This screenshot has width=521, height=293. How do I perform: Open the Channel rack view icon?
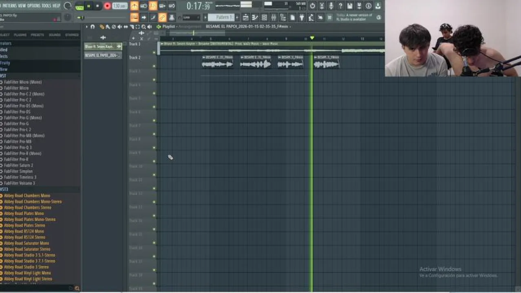(x=264, y=17)
